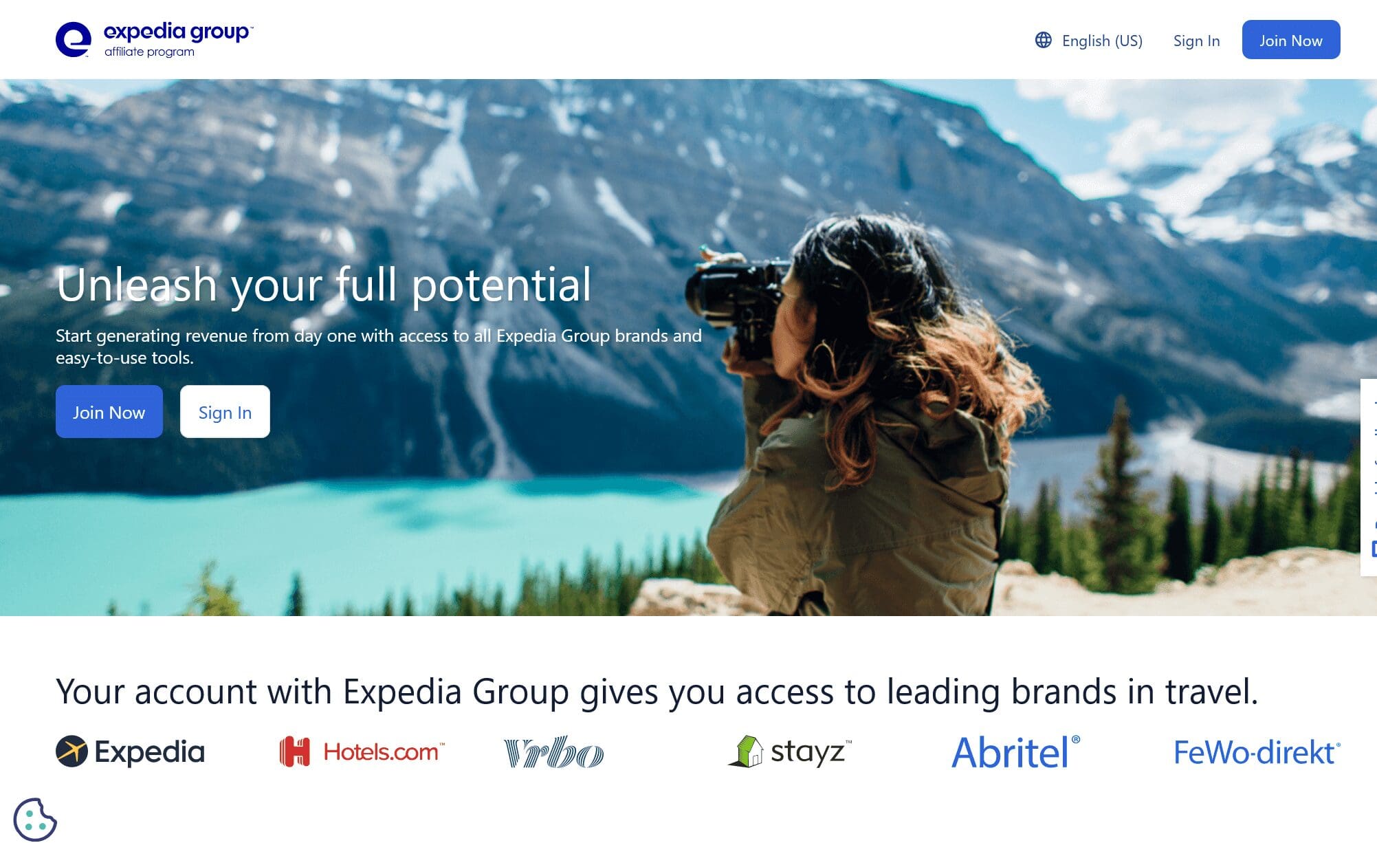Click Sign In in the top navigation
The height and width of the screenshot is (843, 1377).
tap(1196, 41)
